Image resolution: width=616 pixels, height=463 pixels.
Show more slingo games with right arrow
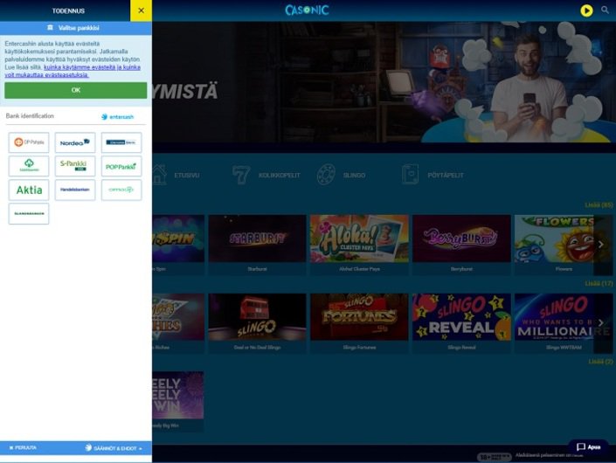pos(601,323)
